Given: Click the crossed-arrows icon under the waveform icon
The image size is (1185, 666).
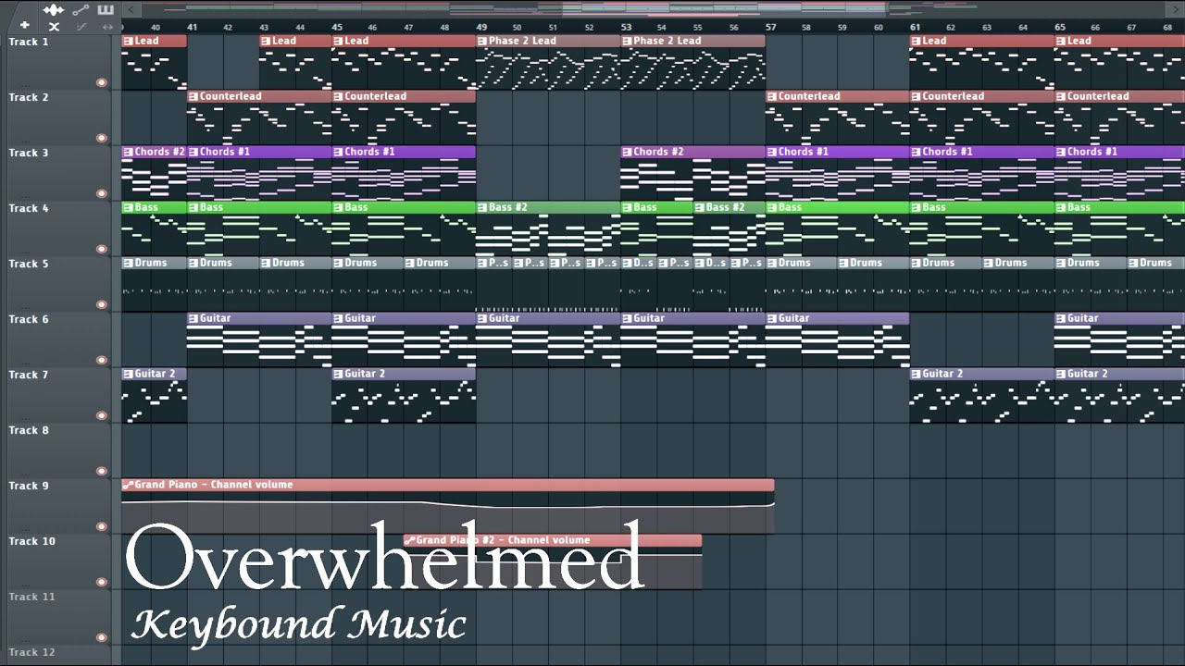Looking at the screenshot, I should click(54, 26).
